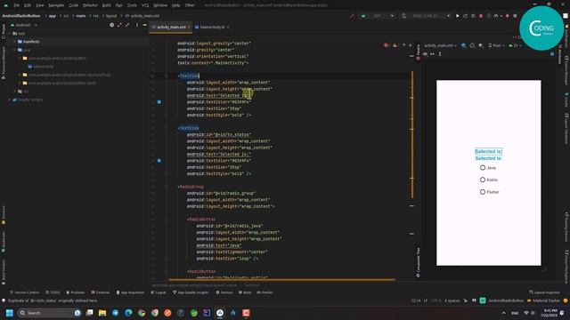Image resolution: width=570 pixels, height=320 pixels.
Task: Open the activity_main.xml dropdown in design panel
Action: point(440,45)
